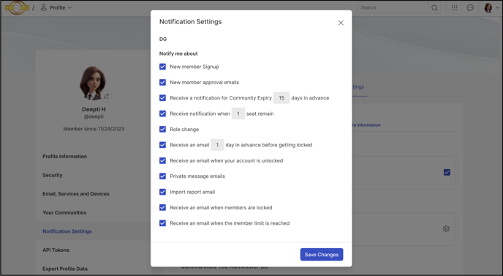Click the day in advance number field
Image resolution: width=503 pixels, height=276 pixels.
pyautogui.click(x=217, y=145)
